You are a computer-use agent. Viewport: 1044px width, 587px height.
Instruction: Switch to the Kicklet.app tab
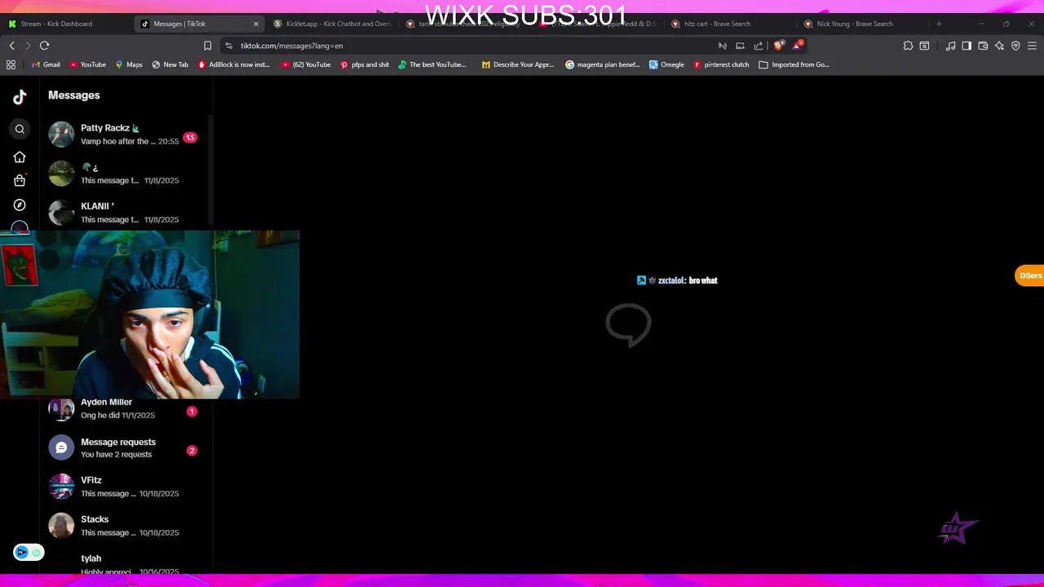pos(333,24)
